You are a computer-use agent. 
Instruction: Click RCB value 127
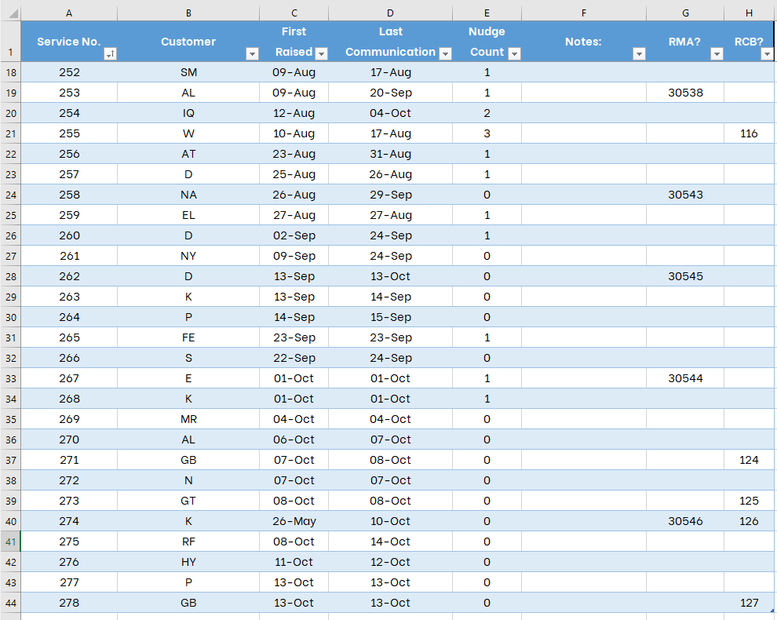click(749, 603)
